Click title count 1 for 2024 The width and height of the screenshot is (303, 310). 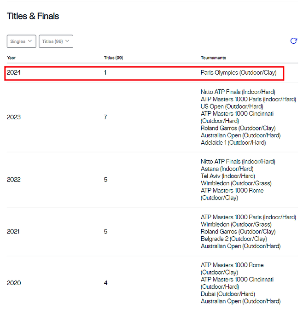coord(105,73)
